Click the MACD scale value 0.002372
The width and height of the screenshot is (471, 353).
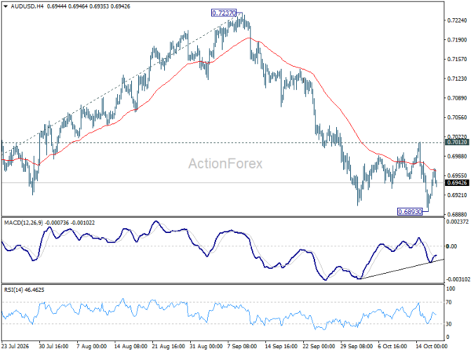click(457, 222)
